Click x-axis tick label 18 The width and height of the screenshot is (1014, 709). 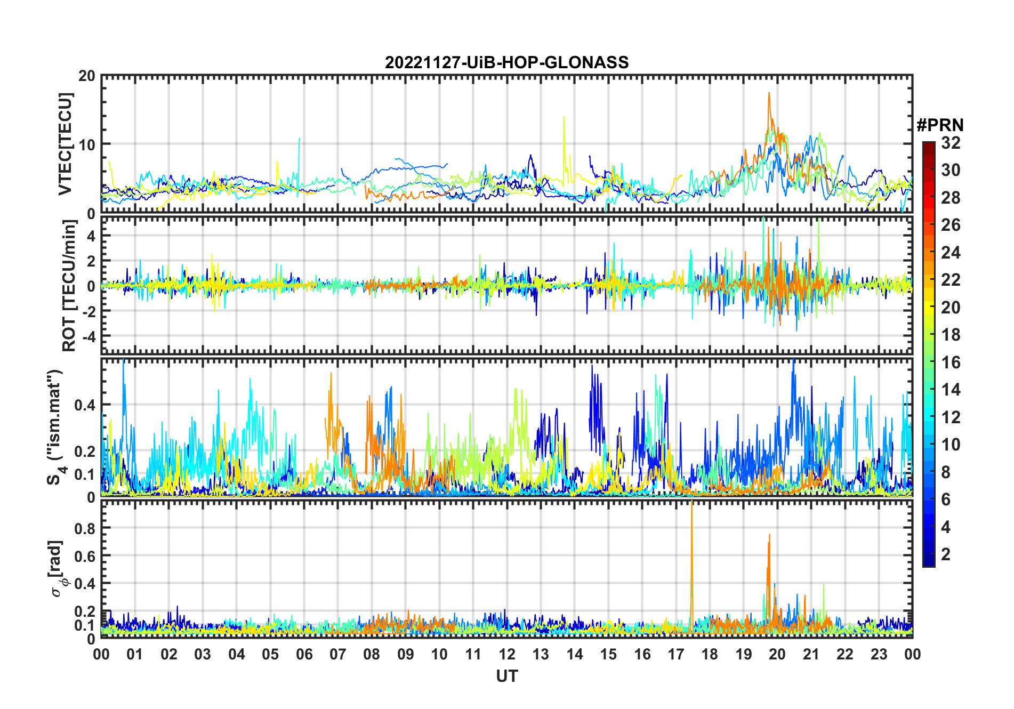(710, 654)
